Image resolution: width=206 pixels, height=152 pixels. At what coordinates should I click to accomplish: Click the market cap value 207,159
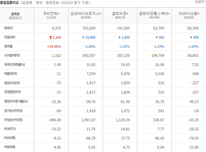coord(123,56)
